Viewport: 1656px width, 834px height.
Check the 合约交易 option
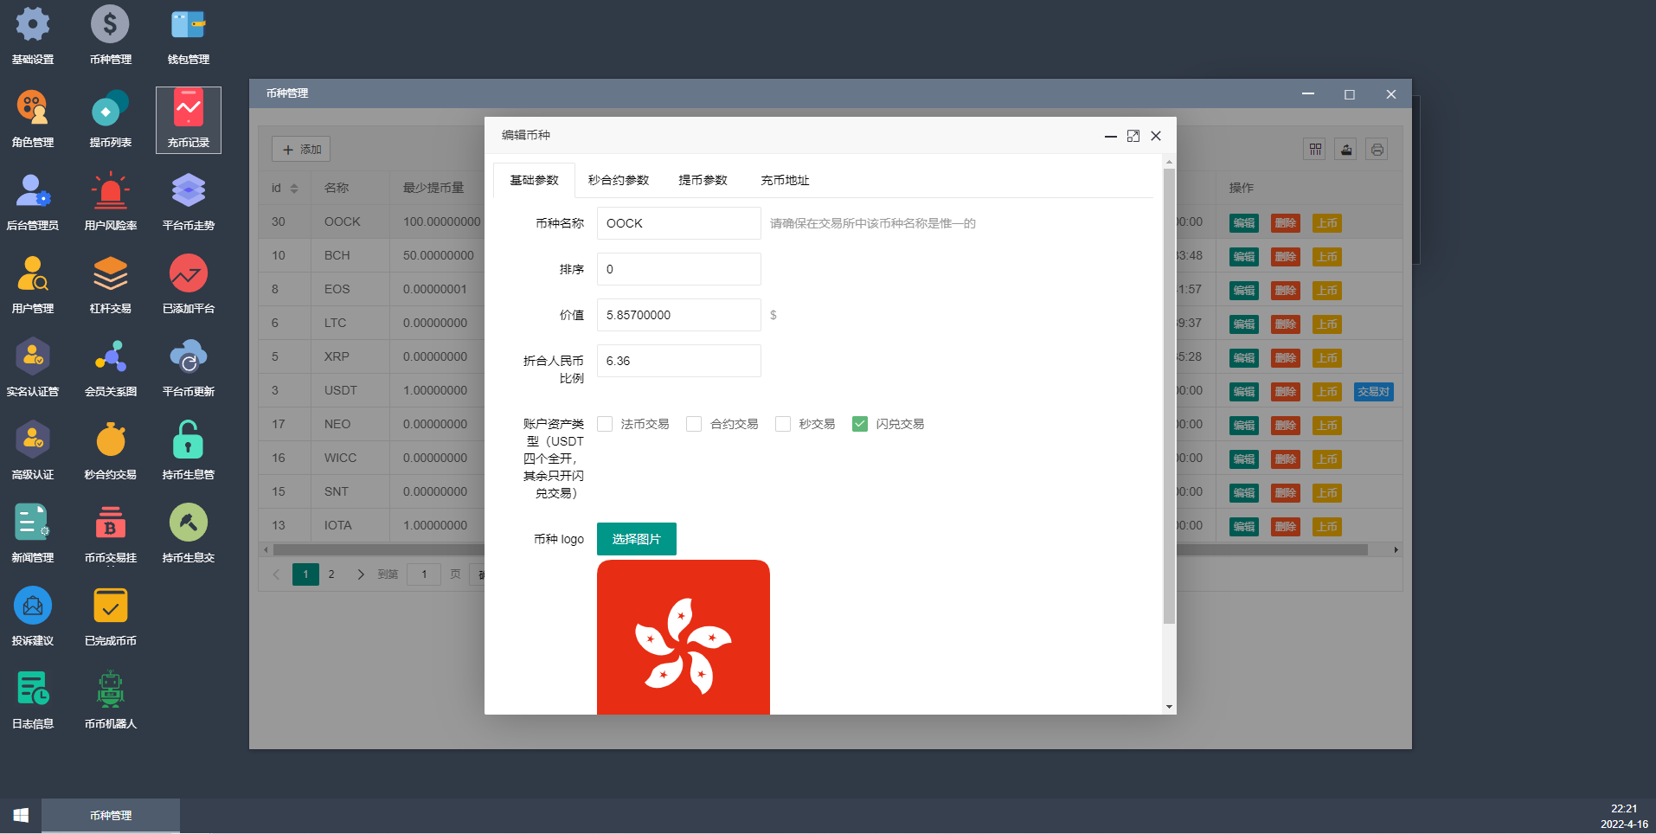694,424
